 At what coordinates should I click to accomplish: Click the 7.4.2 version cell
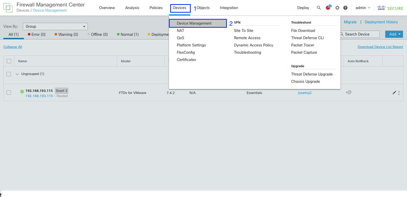171,93
